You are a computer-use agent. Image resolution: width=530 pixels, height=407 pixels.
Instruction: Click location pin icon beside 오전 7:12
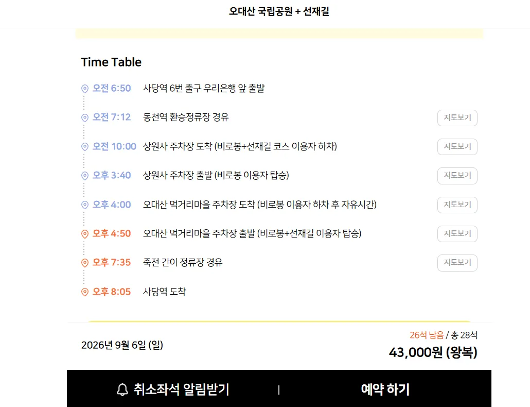85,117
